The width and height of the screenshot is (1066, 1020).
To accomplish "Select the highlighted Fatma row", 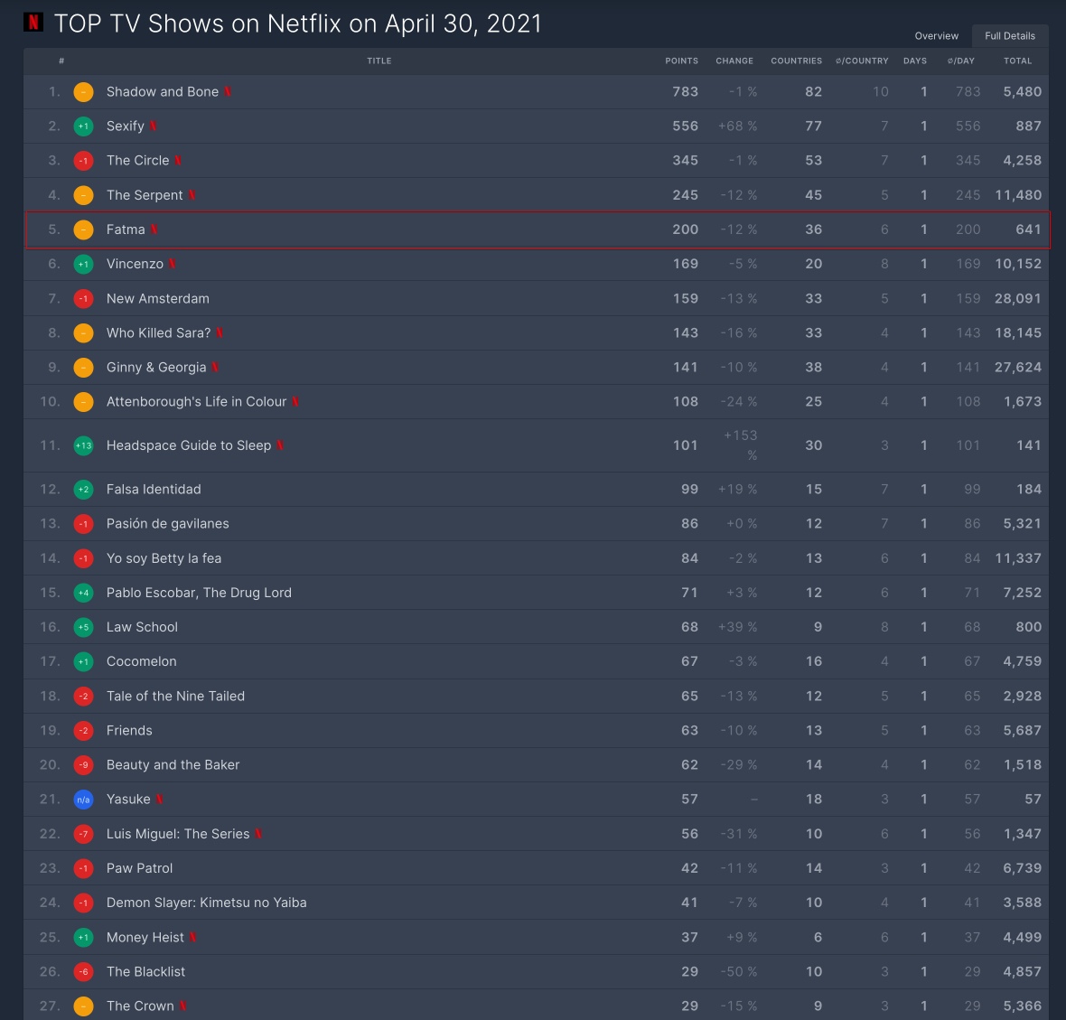I will pyautogui.click(x=538, y=229).
